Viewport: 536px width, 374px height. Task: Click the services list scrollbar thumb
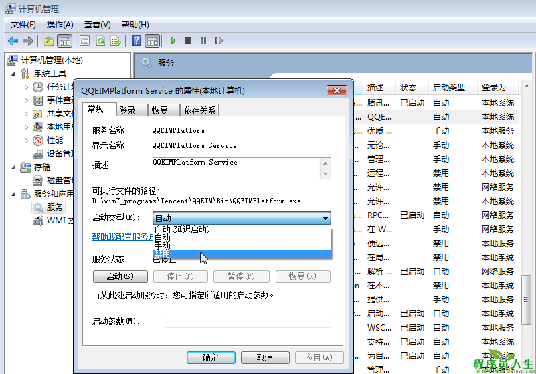[x=527, y=300]
